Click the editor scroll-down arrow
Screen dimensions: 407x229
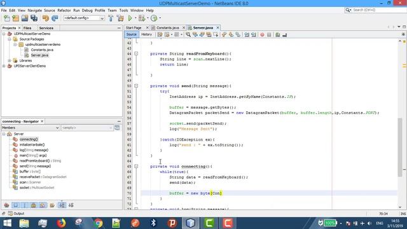coord(400,207)
